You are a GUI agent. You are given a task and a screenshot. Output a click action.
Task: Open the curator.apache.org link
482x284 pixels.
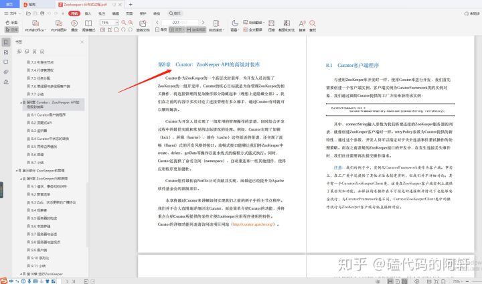click(x=252, y=224)
